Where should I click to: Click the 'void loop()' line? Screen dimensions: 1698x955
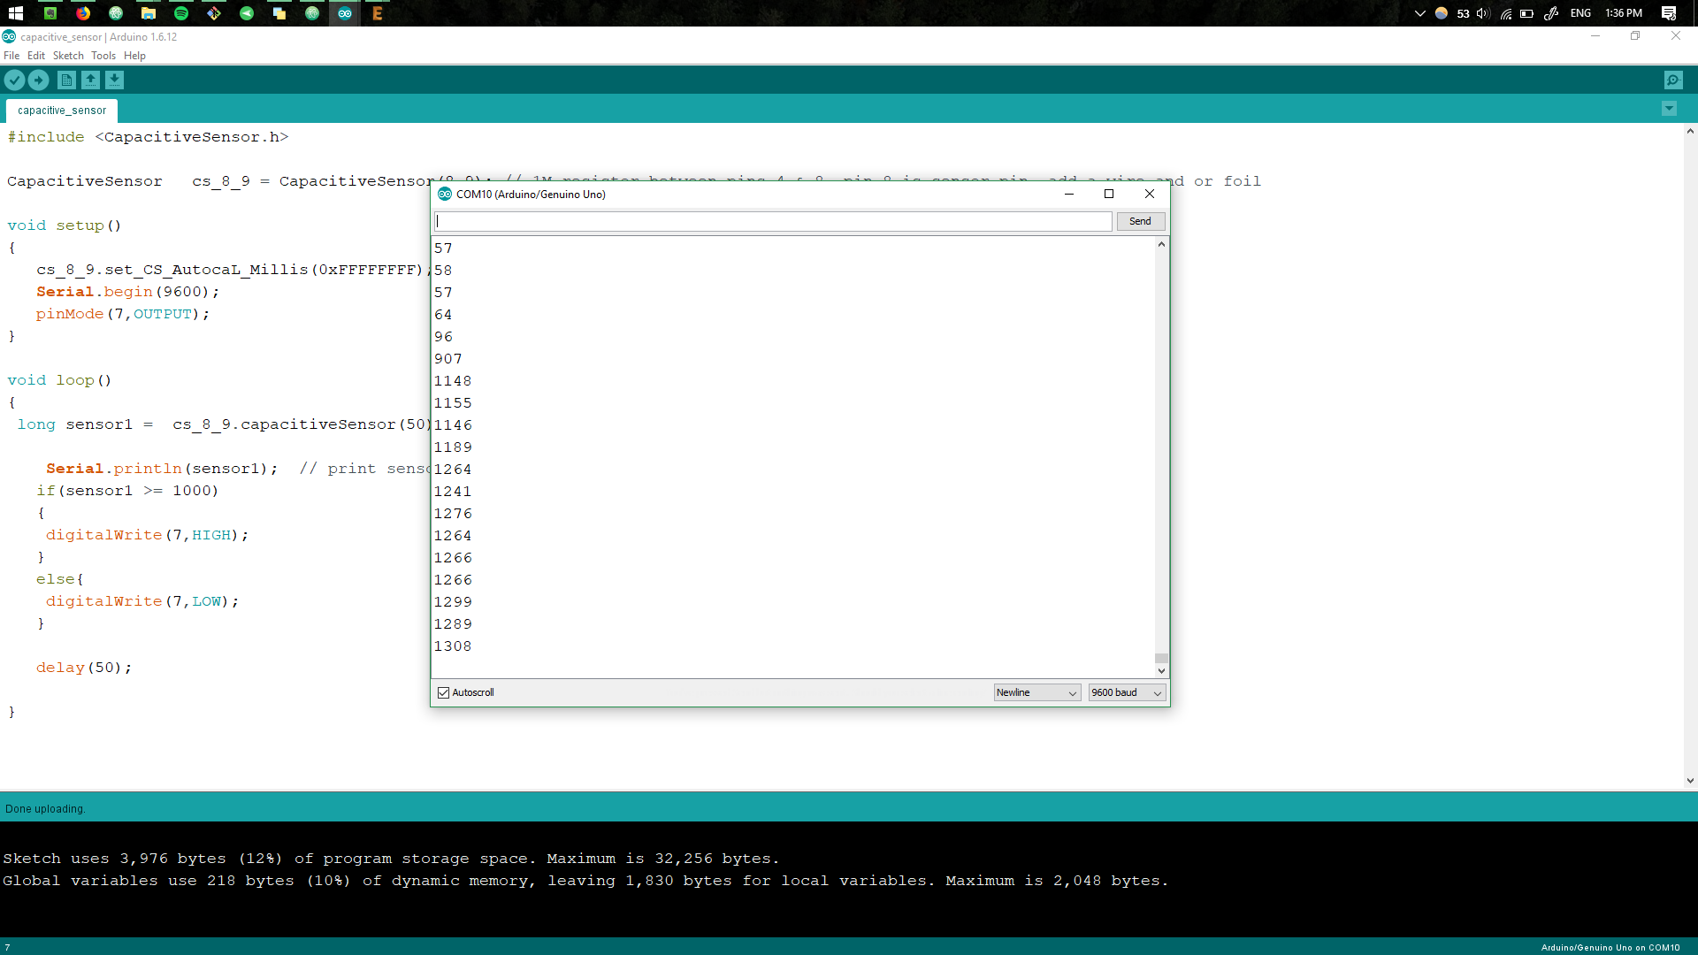point(59,380)
